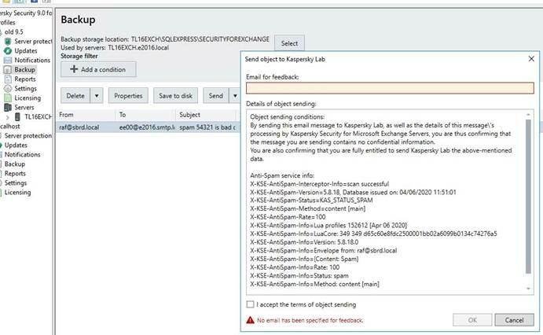This screenshot has height=335, width=543.
Task: Click Save to disk button
Action: pyautogui.click(x=175, y=96)
